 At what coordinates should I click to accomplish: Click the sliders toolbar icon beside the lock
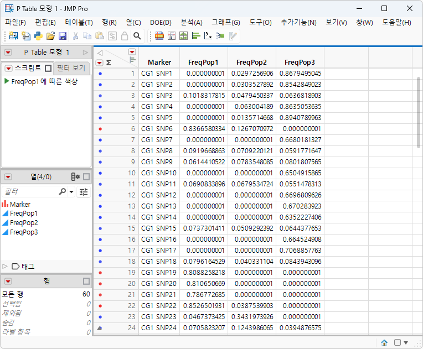pos(112,36)
